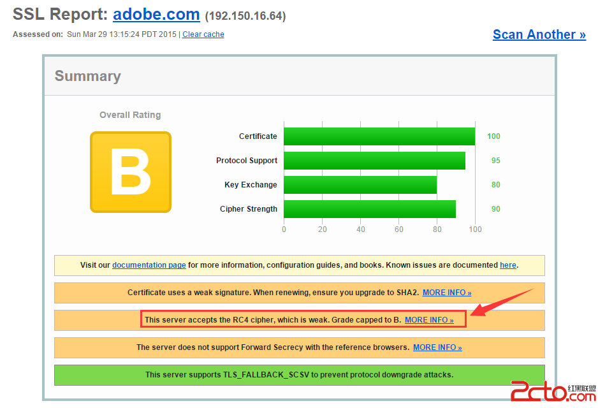The image size is (598, 408).
Task: Open MORE INFO about Forward Secrecy
Action: (x=437, y=347)
